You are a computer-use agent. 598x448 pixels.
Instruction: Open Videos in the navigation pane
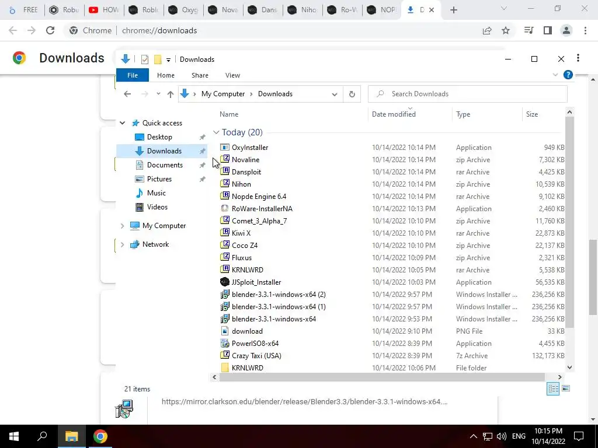pyautogui.click(x=157, y=207)
